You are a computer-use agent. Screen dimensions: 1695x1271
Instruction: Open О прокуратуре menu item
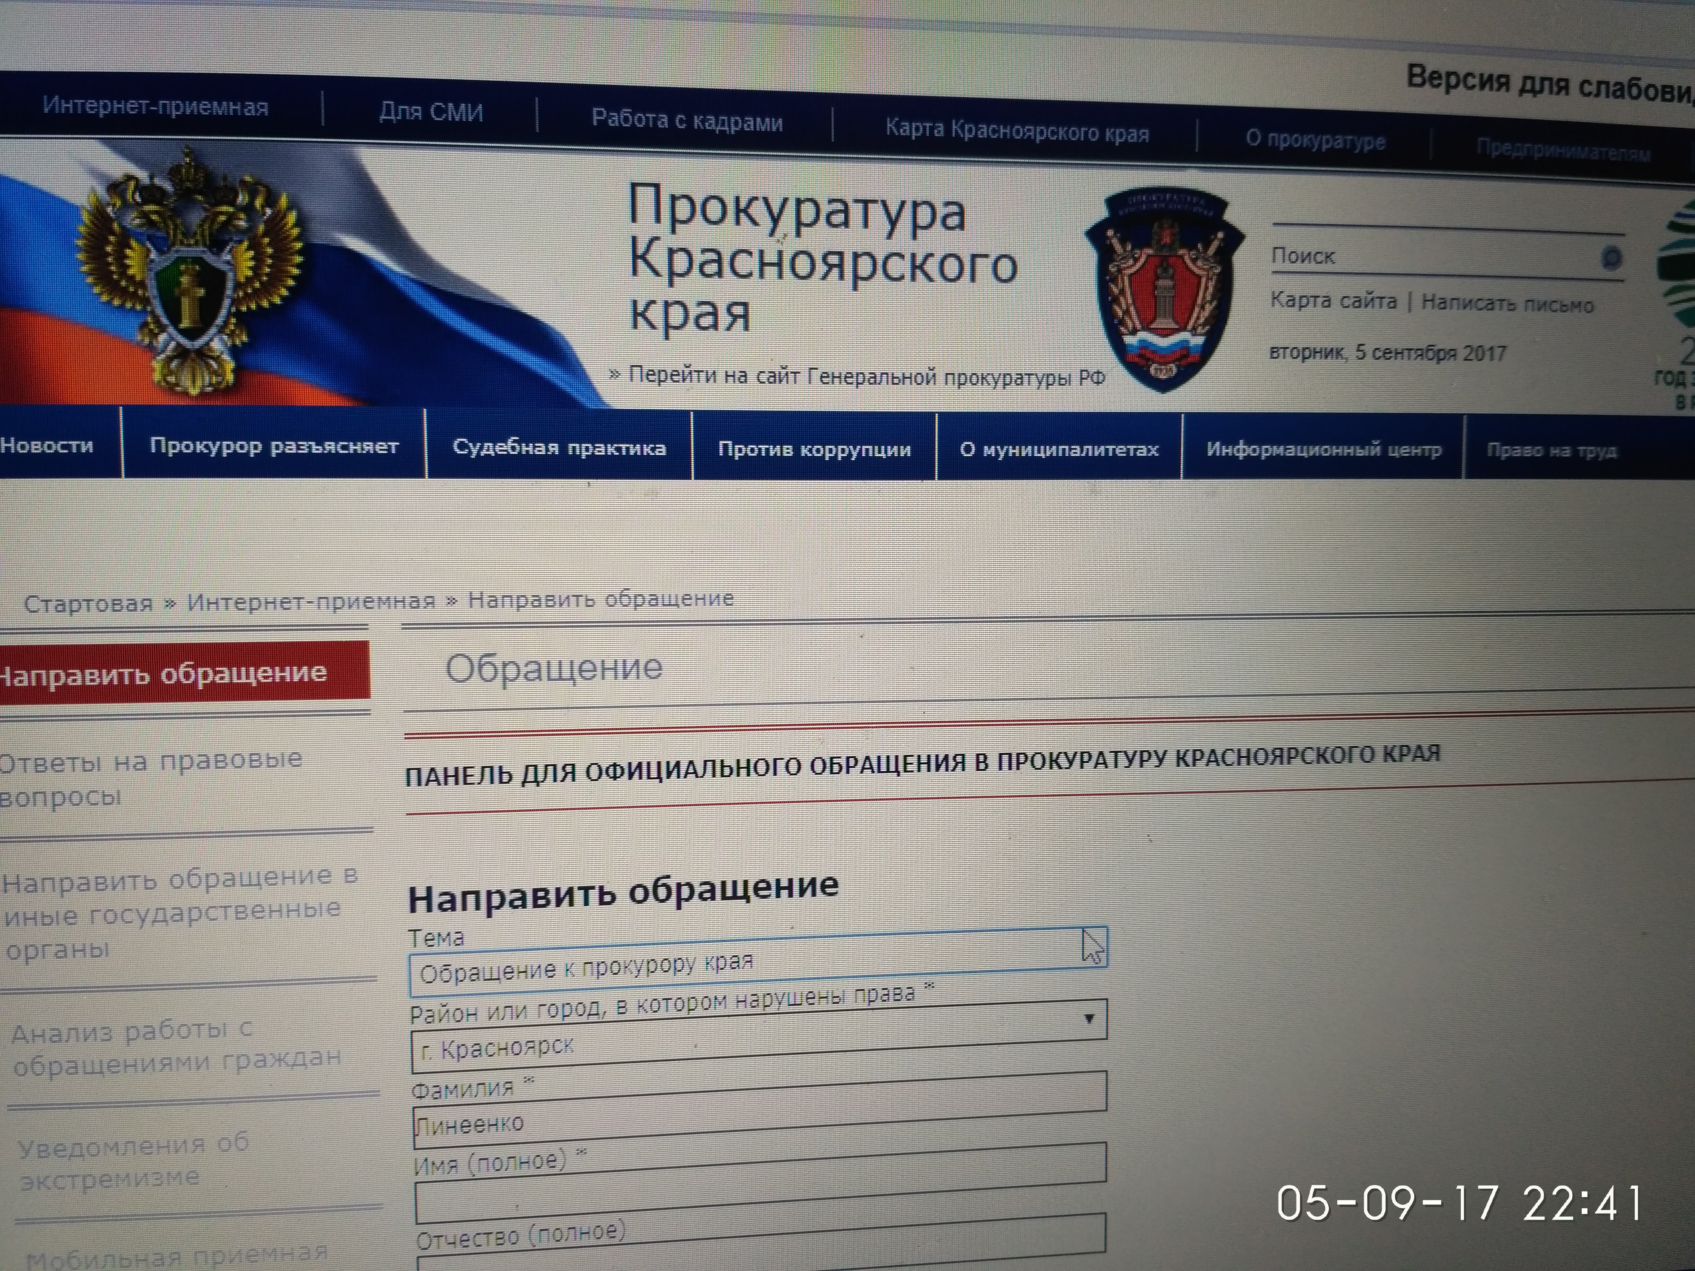click(x=1315, y=139)
